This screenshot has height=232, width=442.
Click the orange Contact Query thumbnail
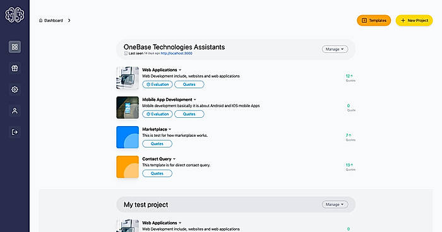click(x=128, y=167)
